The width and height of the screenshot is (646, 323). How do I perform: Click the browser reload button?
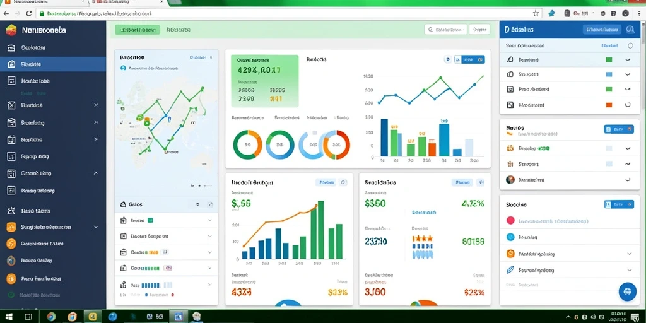(29, 13)
